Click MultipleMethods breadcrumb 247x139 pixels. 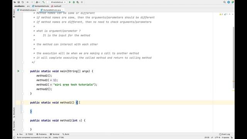click(41, 6)
